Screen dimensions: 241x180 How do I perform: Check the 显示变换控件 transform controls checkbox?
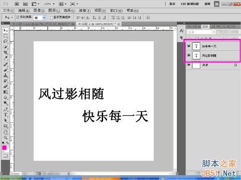(x=52, y=17)
